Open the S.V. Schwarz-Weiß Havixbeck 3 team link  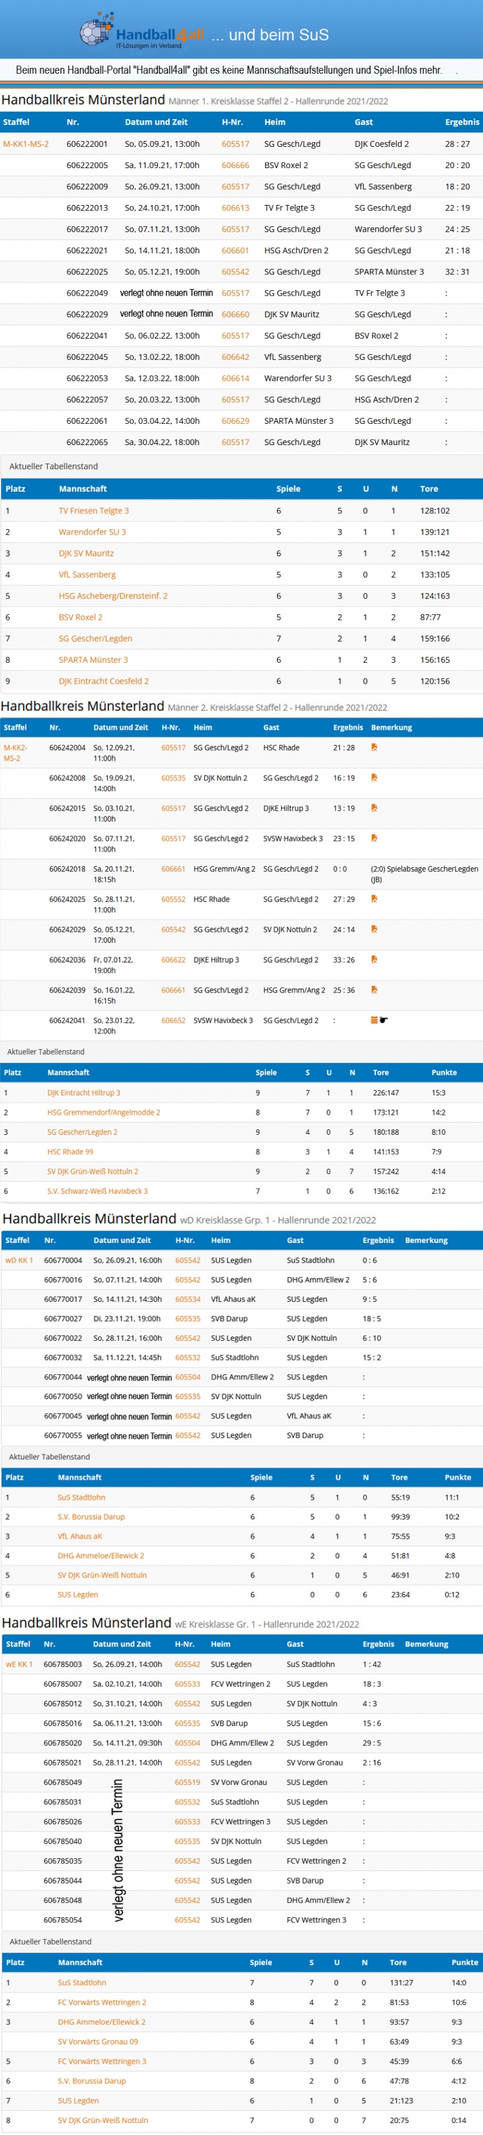[x=98, y=1191]
